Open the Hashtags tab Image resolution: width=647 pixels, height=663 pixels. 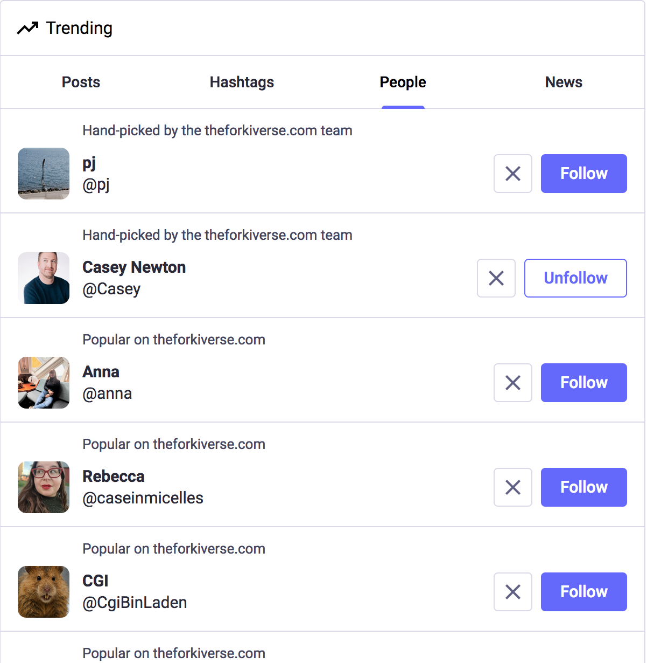click(x=242, y=82)
